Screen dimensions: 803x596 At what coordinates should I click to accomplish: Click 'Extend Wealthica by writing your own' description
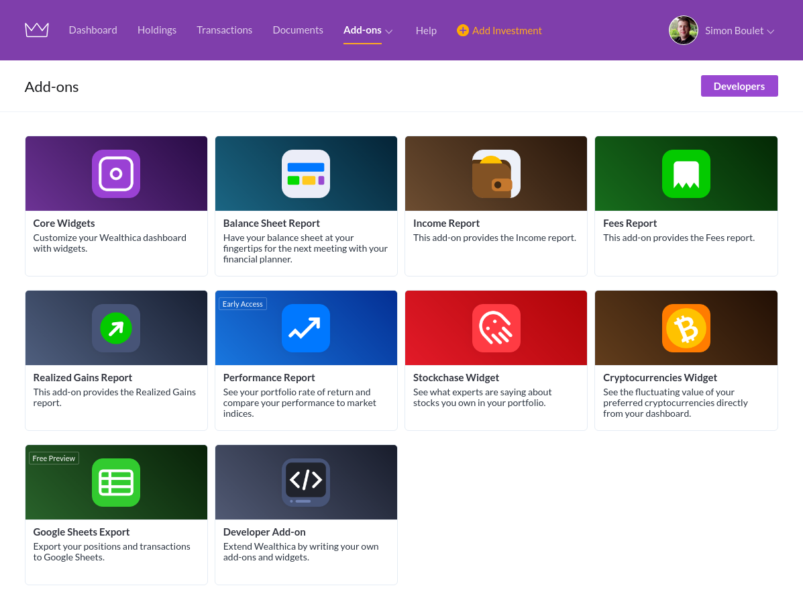click(x=301, y=552)
